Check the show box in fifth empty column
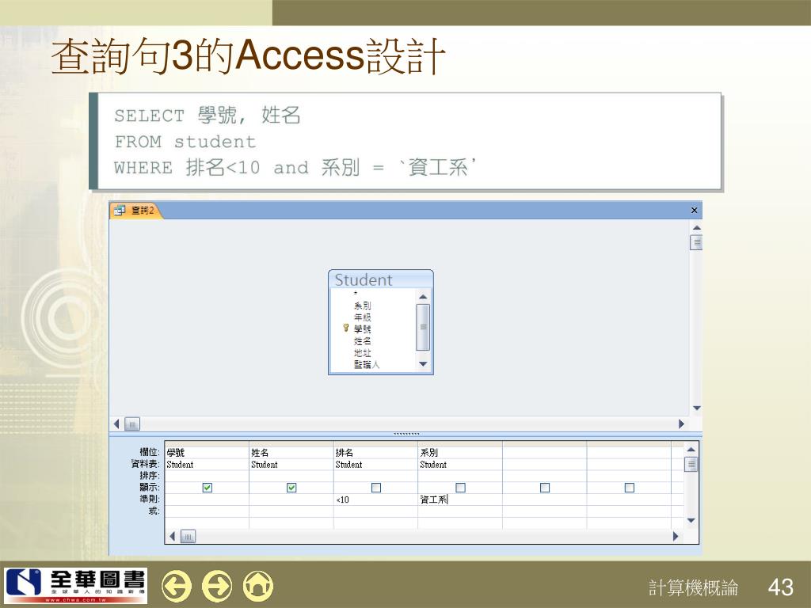 [545, 488]
